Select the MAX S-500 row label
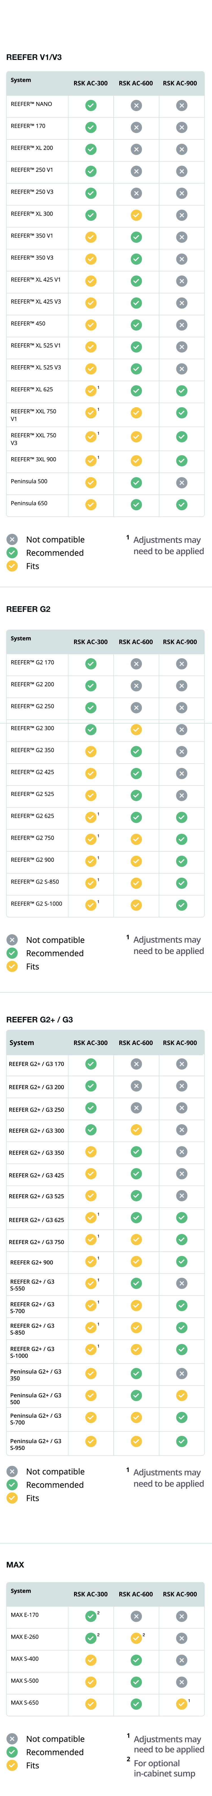212x1796 pixels. pos(25,1680)
